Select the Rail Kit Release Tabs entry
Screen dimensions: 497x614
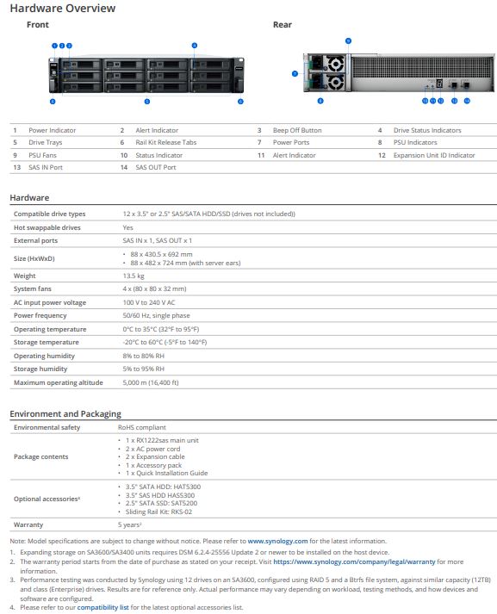pyautogui.click(x=166, y=143)
